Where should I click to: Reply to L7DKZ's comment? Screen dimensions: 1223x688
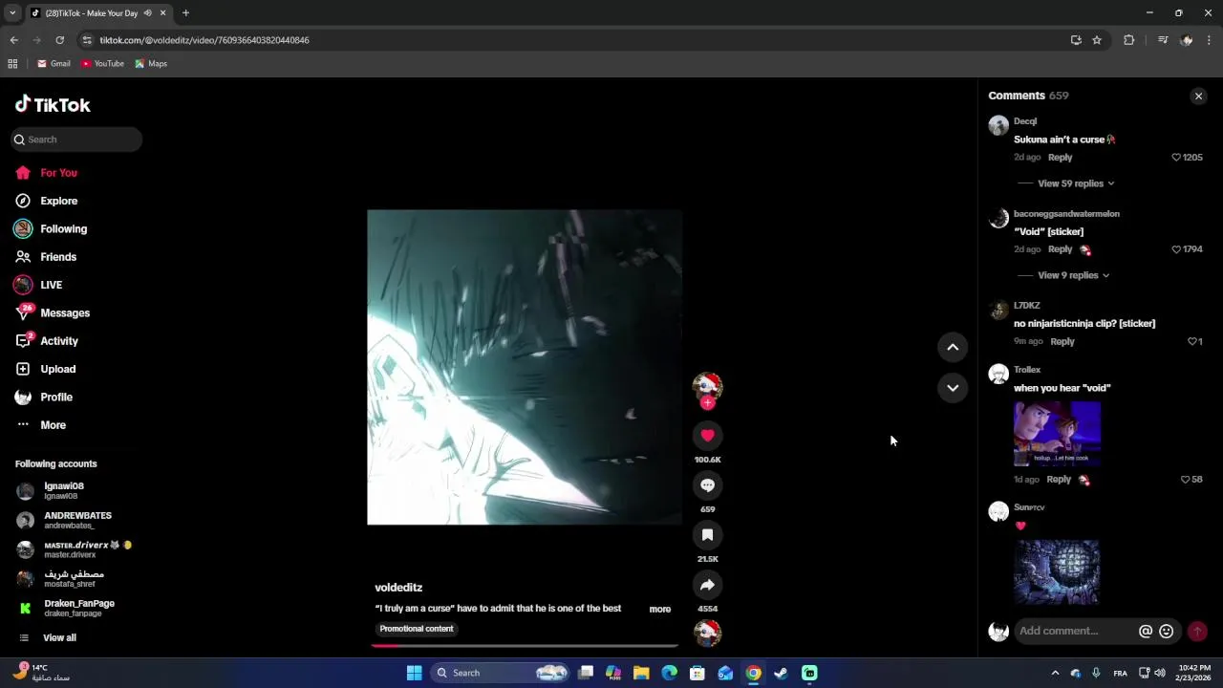point(1062,342)
